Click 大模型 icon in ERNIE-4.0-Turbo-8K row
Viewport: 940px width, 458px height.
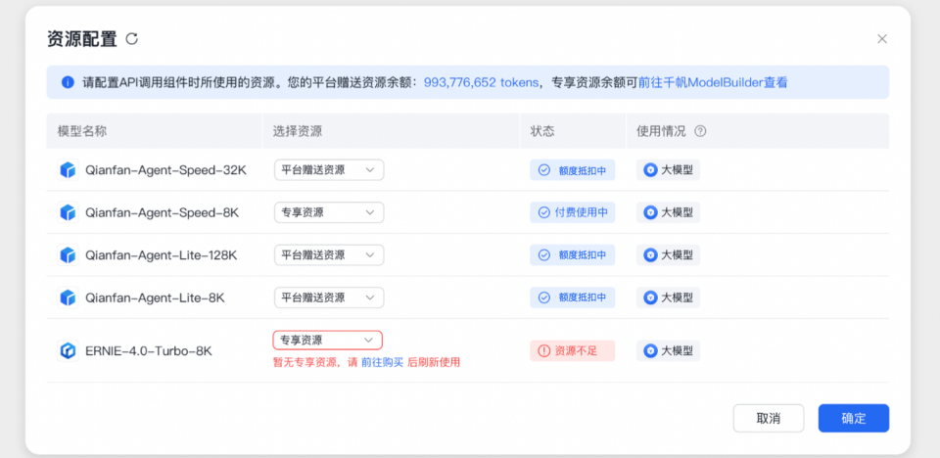pyautogui.click(x=650, y=350)
